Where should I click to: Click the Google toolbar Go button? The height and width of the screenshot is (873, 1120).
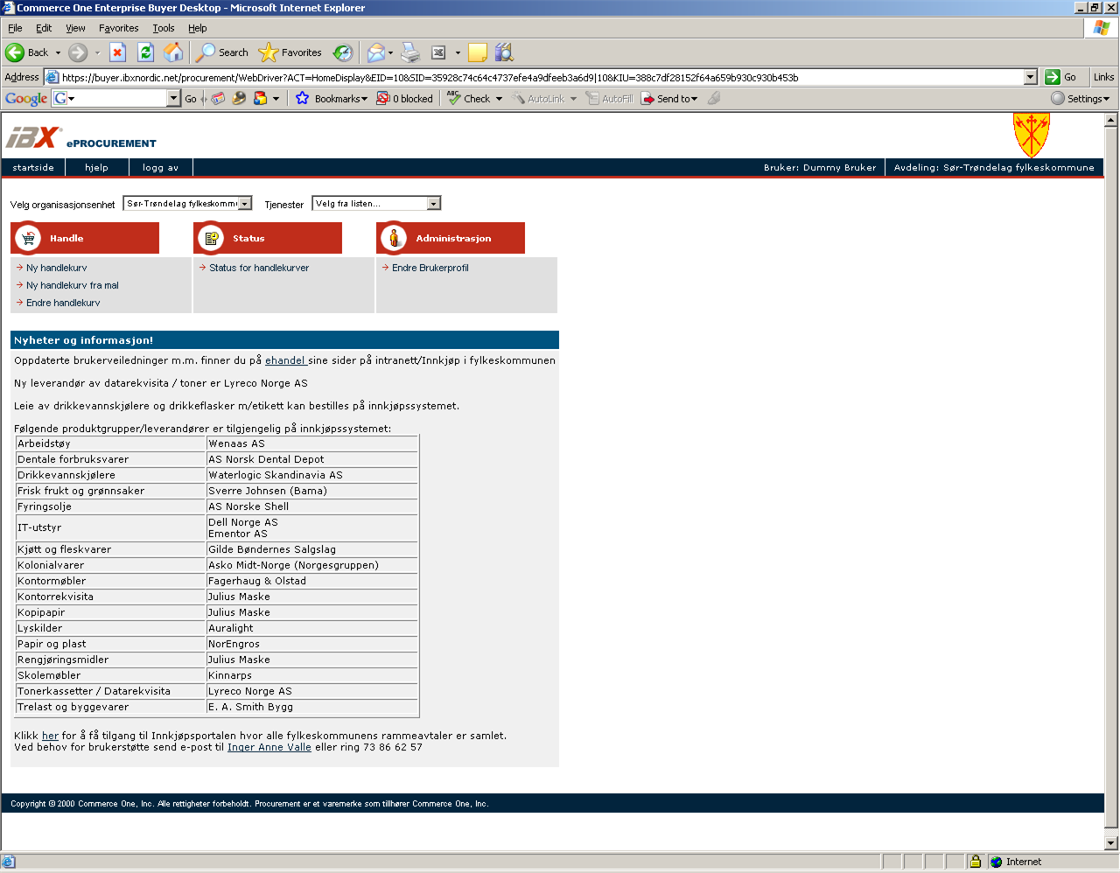191,99
